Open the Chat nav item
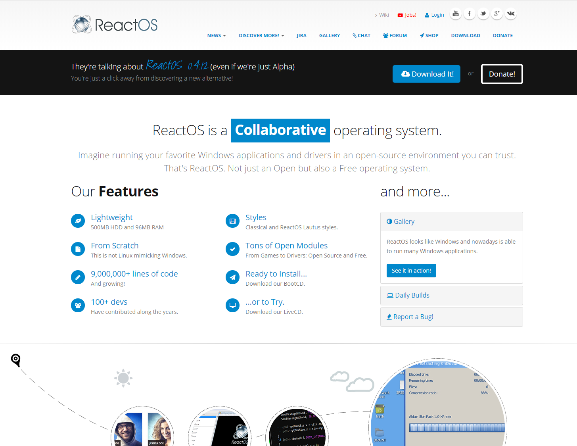 361,36
